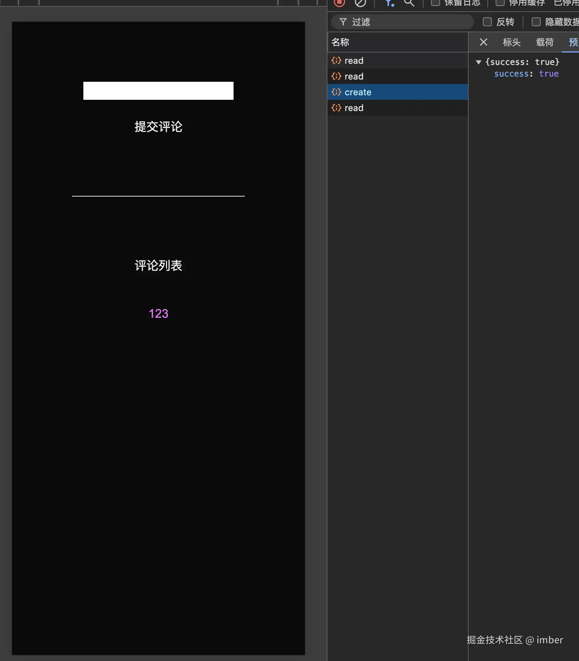Stop recording network log

click(x=339, y=3)
